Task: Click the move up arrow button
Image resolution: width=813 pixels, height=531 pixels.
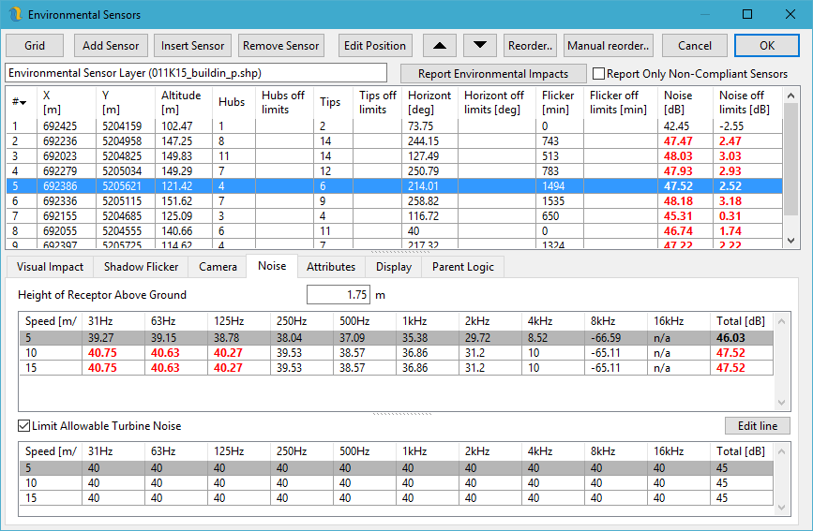Action: tap(441, 45)
